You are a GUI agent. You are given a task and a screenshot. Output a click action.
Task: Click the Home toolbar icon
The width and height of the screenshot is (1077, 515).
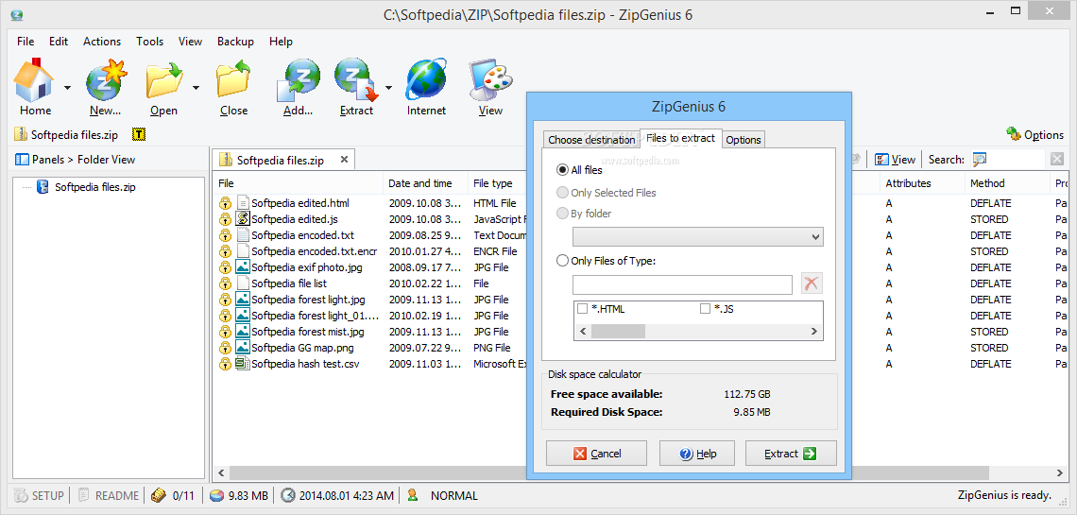coord(34,81)
